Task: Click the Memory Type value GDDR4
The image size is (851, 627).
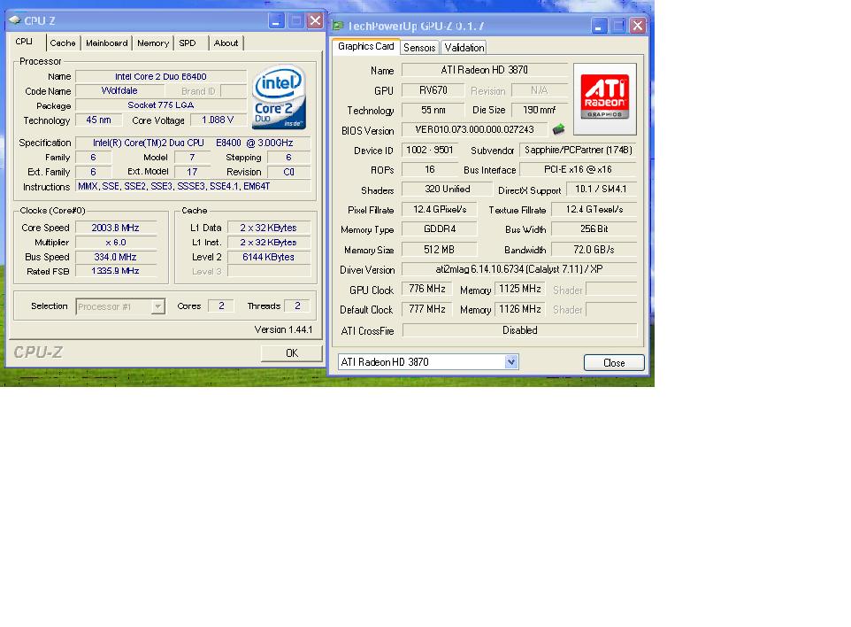Action: tap(440, 229)
